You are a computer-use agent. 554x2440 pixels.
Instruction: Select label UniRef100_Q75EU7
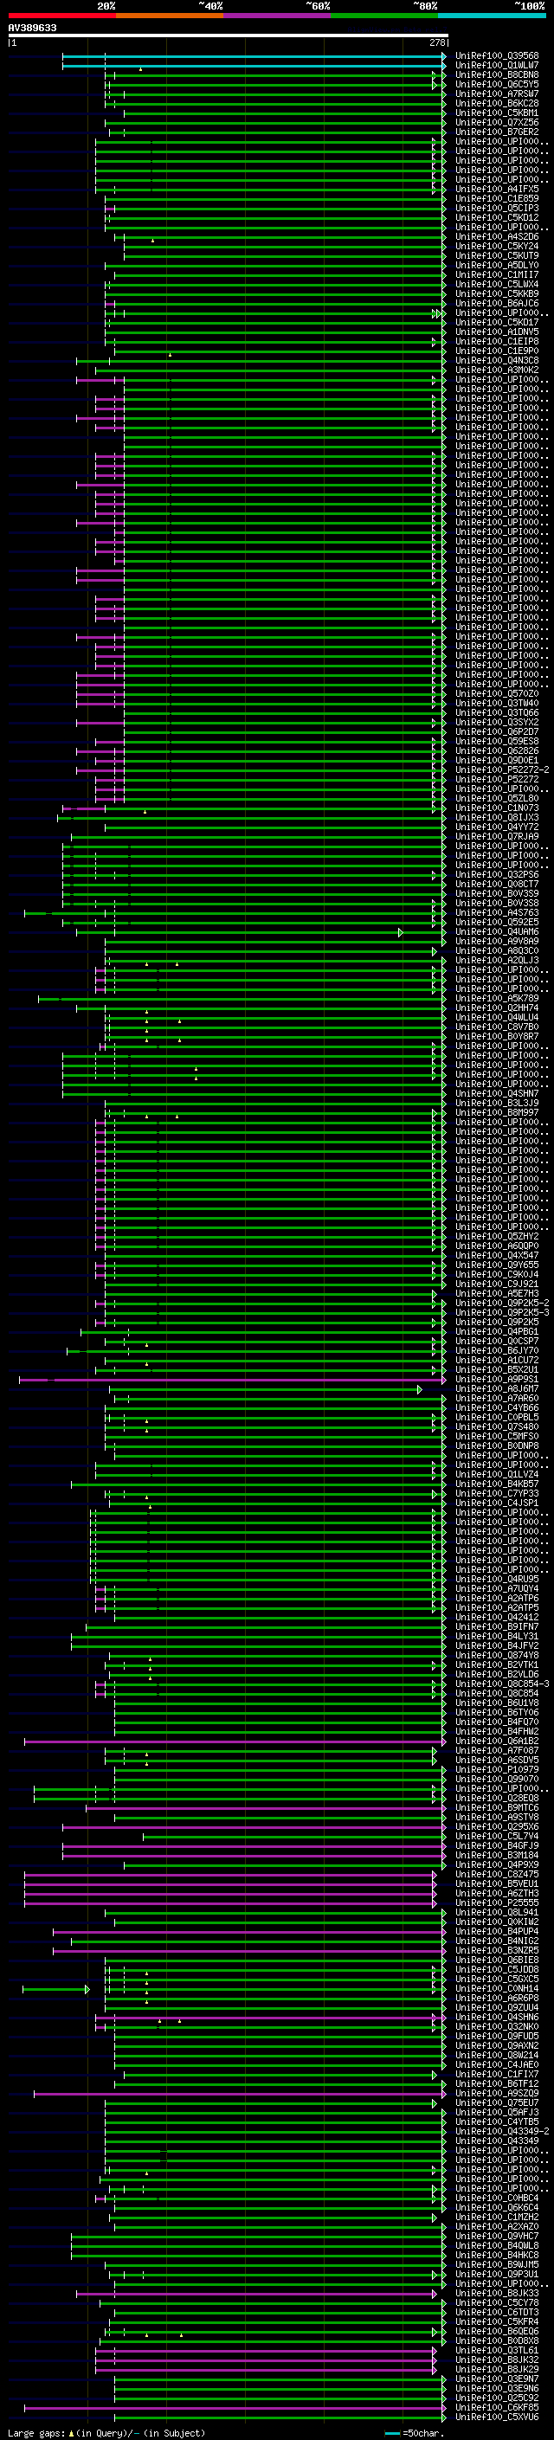[x=497, y=2102]
